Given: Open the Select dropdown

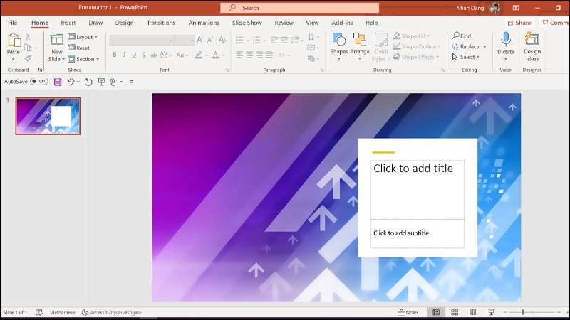Looking at the screenshot, I should pyautogui.click(x=466, y=57).
